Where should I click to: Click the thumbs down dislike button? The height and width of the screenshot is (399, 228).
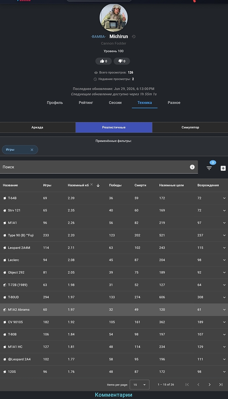click(x=122, y=61)
